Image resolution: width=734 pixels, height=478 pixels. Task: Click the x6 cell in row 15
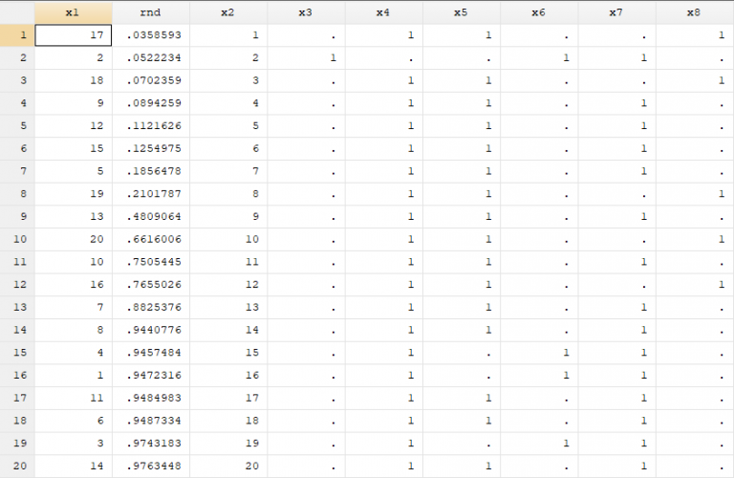coord(538,353)
